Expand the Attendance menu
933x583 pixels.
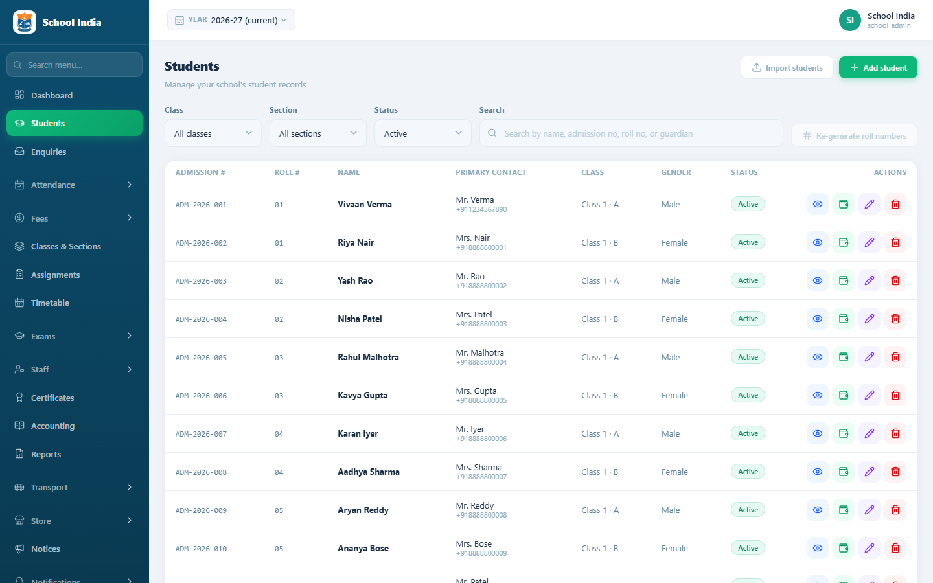click(75, 185)
